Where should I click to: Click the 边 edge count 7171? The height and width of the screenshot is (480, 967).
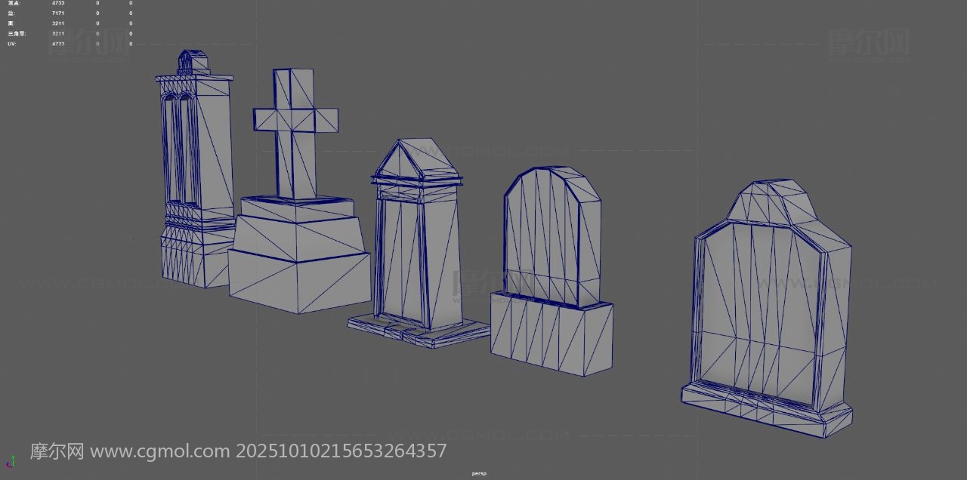pos(58,14)
